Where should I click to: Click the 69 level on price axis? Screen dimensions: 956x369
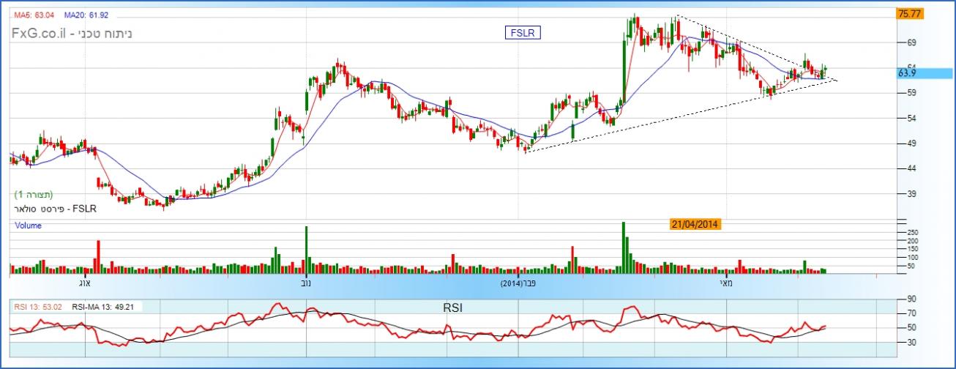click(912, 43)
